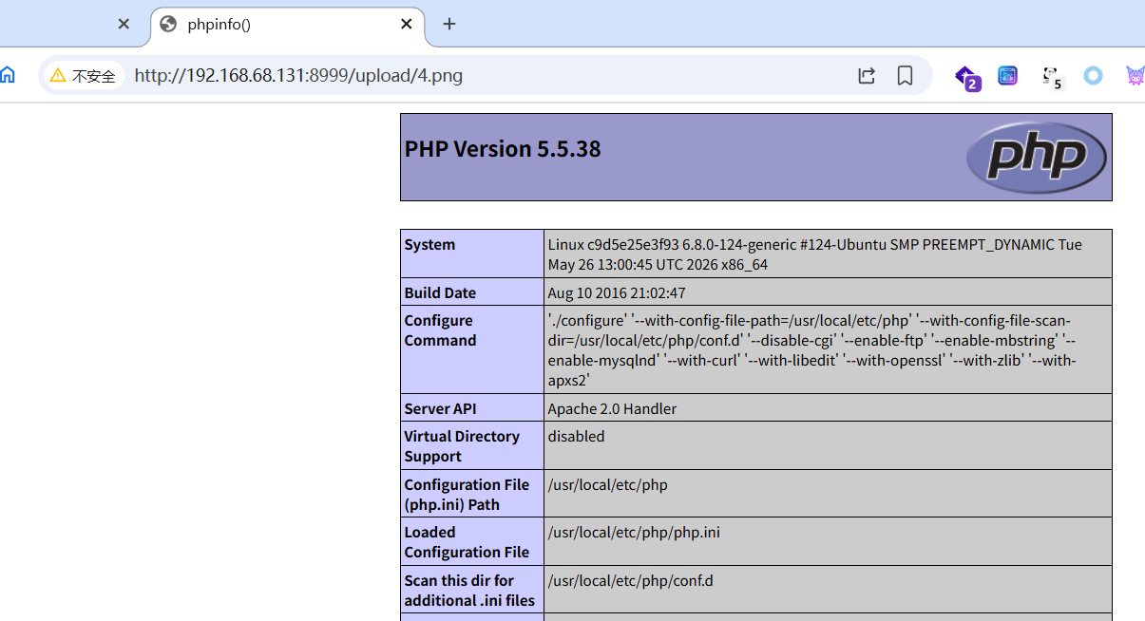Screen dimensions: 1145x621
Task: Click Configuration File (php.ini) Path label
Action: click(x=467, y=495)
